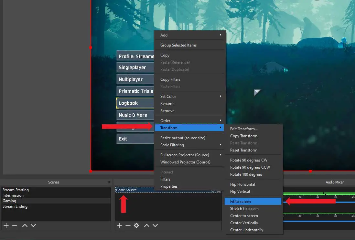
Task: Open the Transform submenu entry
Action: click(x=189, y=128)
